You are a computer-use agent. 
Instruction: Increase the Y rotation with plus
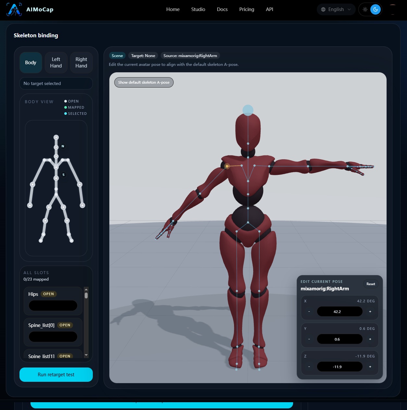[370, 339]
